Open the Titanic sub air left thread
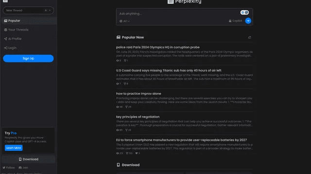 pyautogui.click(x=169, y=71)
